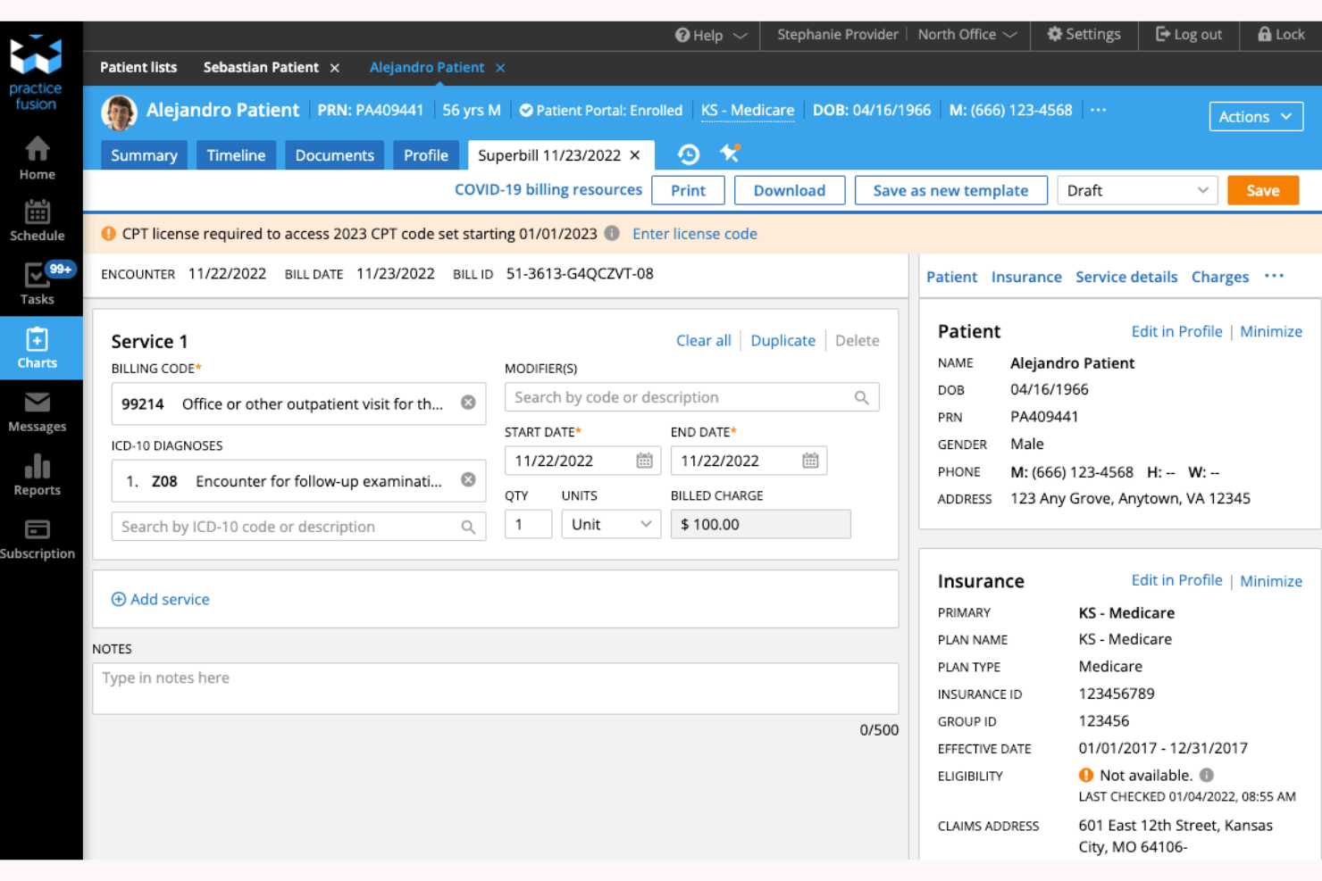The height and width of the screenshot is (881, 1322).
Task: Open the Patient lists tab
Action: point(138,67)
